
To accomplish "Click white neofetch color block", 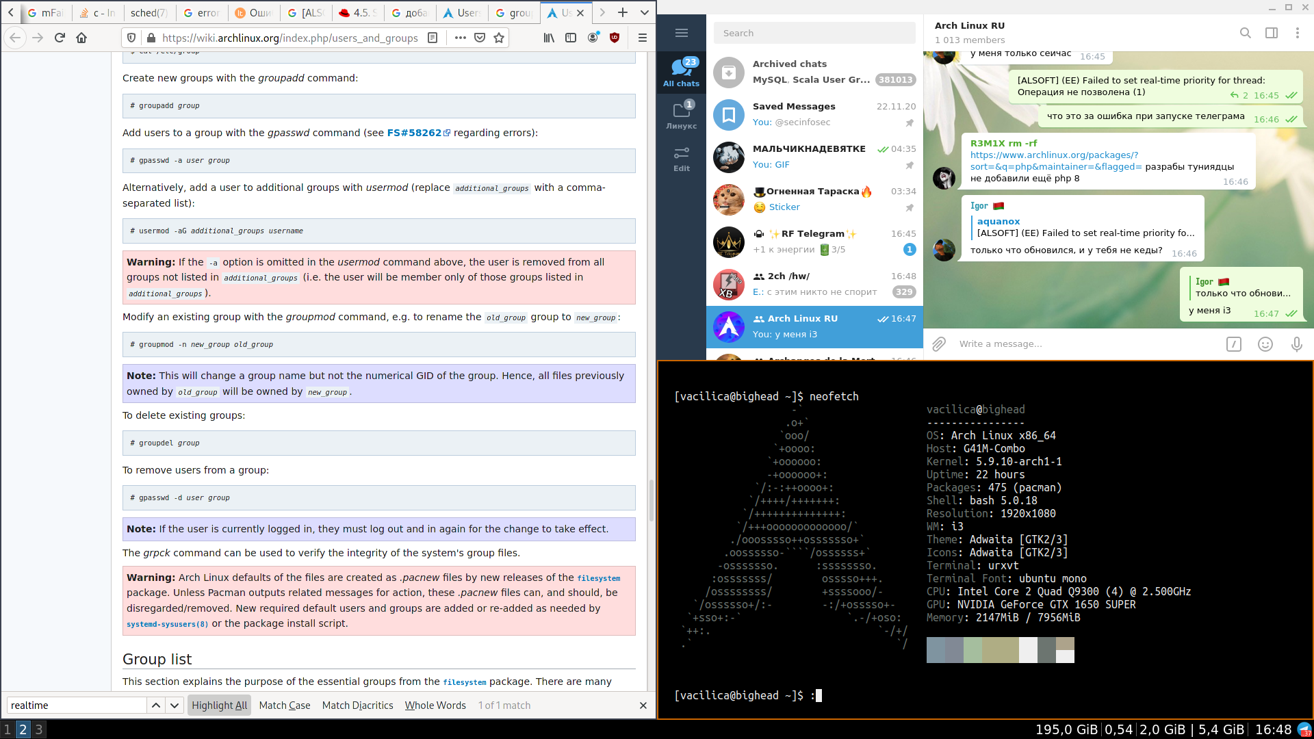I will (1028, 650).
